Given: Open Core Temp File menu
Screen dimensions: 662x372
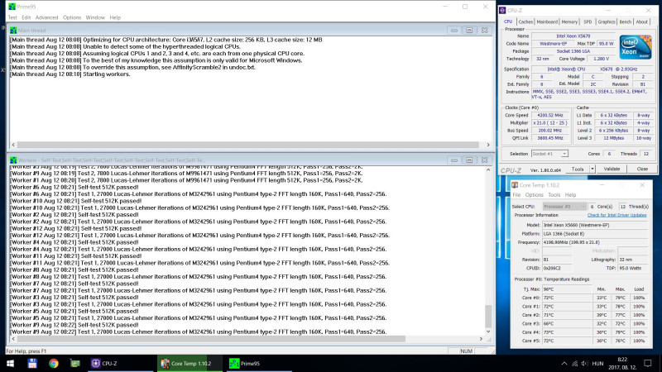Looking at the screenshot, I should (516, 195).
